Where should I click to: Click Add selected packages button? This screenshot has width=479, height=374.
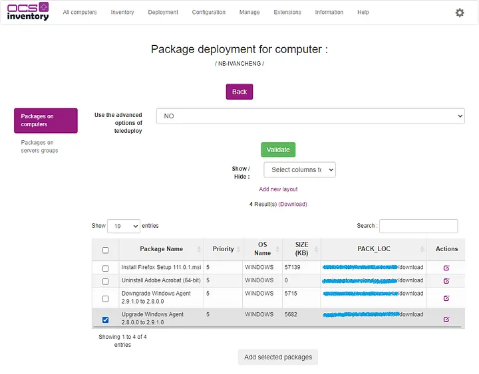tap(278, 357)
